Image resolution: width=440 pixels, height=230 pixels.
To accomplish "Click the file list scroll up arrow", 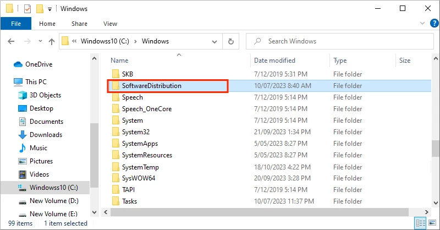I will pos(436,59).
